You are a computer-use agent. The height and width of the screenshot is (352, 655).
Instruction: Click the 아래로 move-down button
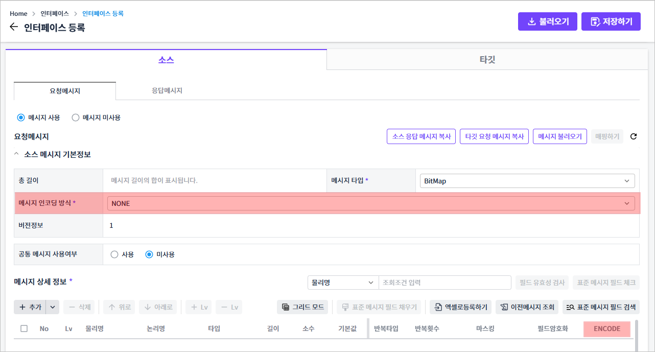158,307
